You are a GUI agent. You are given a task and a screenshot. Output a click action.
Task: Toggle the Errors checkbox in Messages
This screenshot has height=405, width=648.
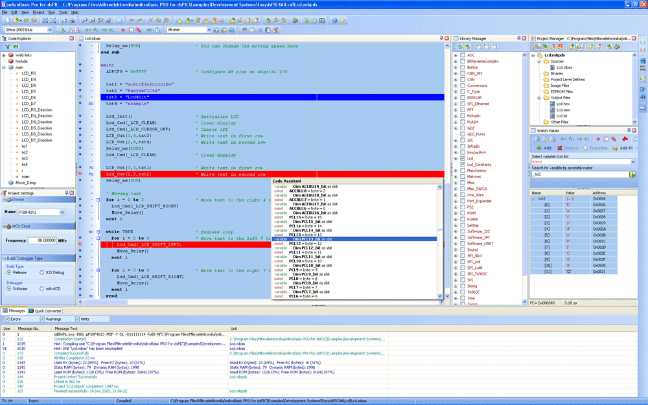point(7,319)
